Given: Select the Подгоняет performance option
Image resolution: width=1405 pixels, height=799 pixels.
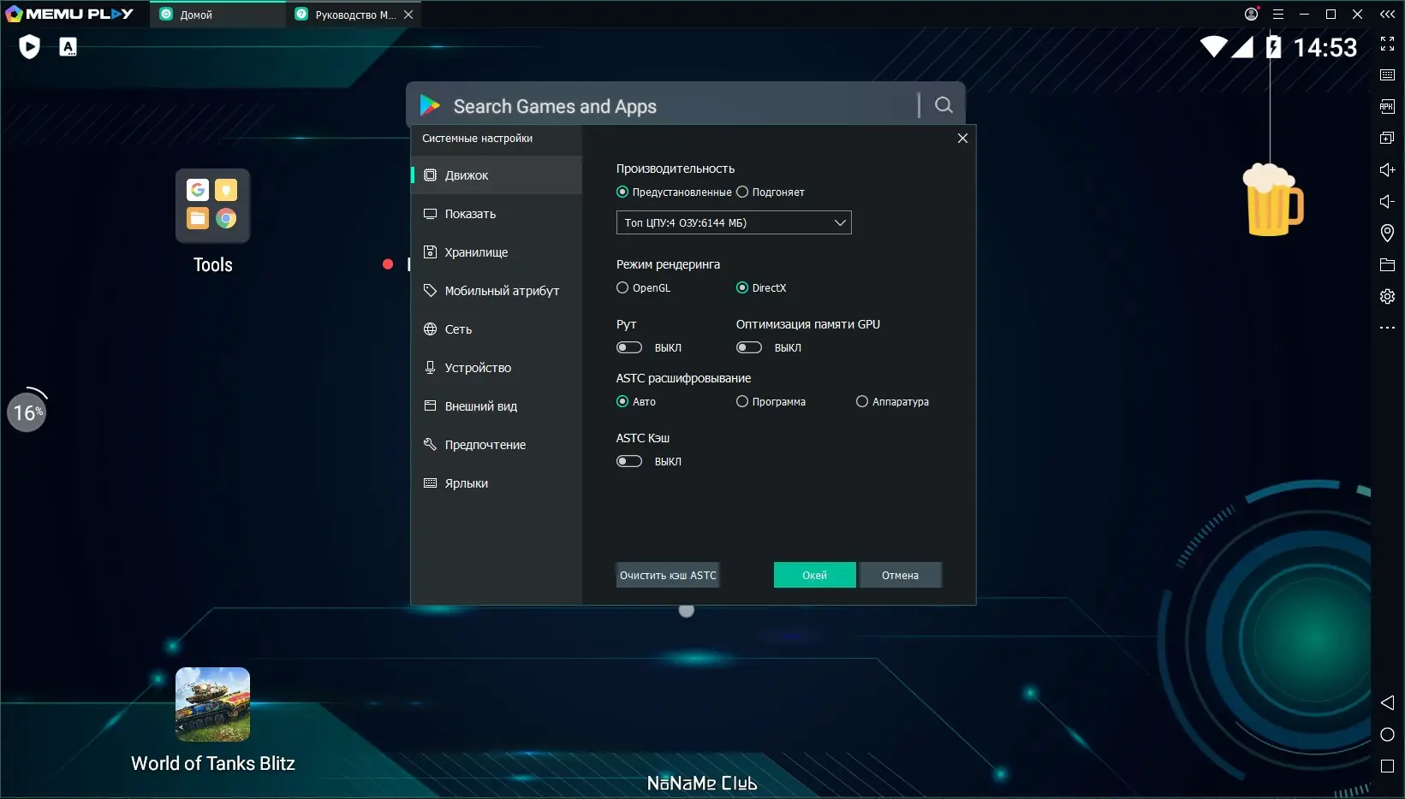Looking at the screenshot, I should [771, 192].
